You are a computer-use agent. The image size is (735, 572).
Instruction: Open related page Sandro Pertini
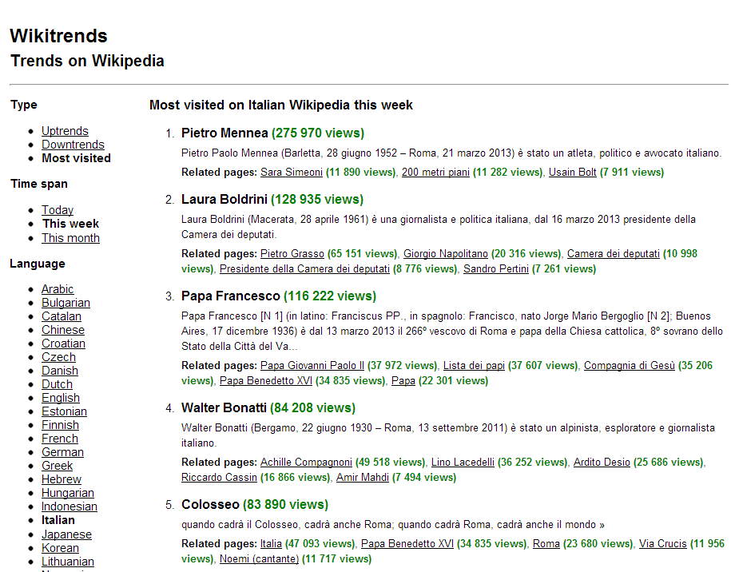(x=496, y=268)
